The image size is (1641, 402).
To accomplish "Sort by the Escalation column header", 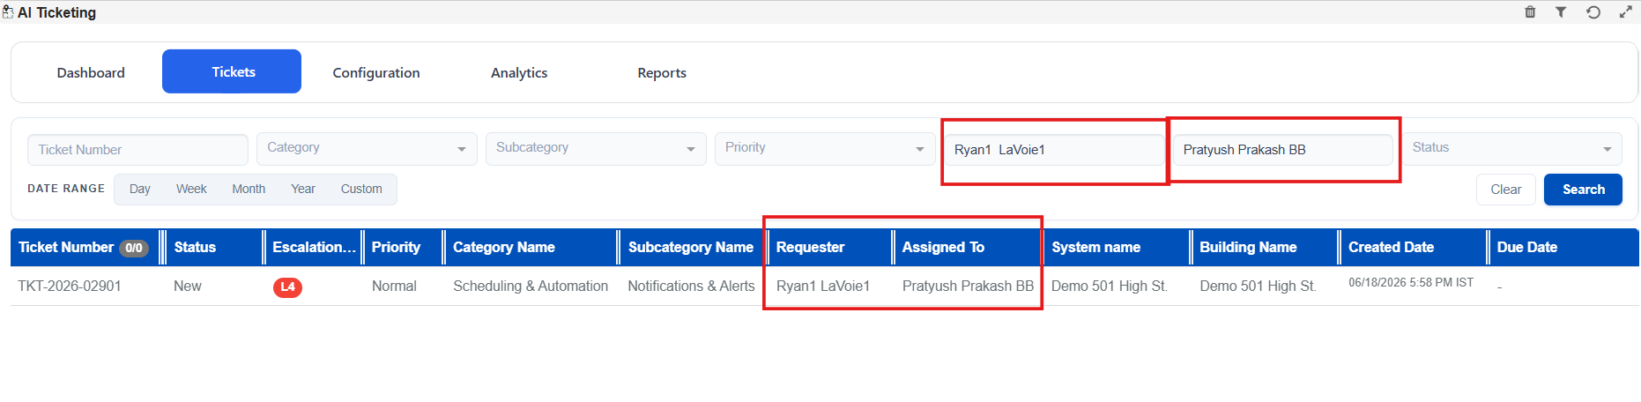I will [x=314, y=248].
